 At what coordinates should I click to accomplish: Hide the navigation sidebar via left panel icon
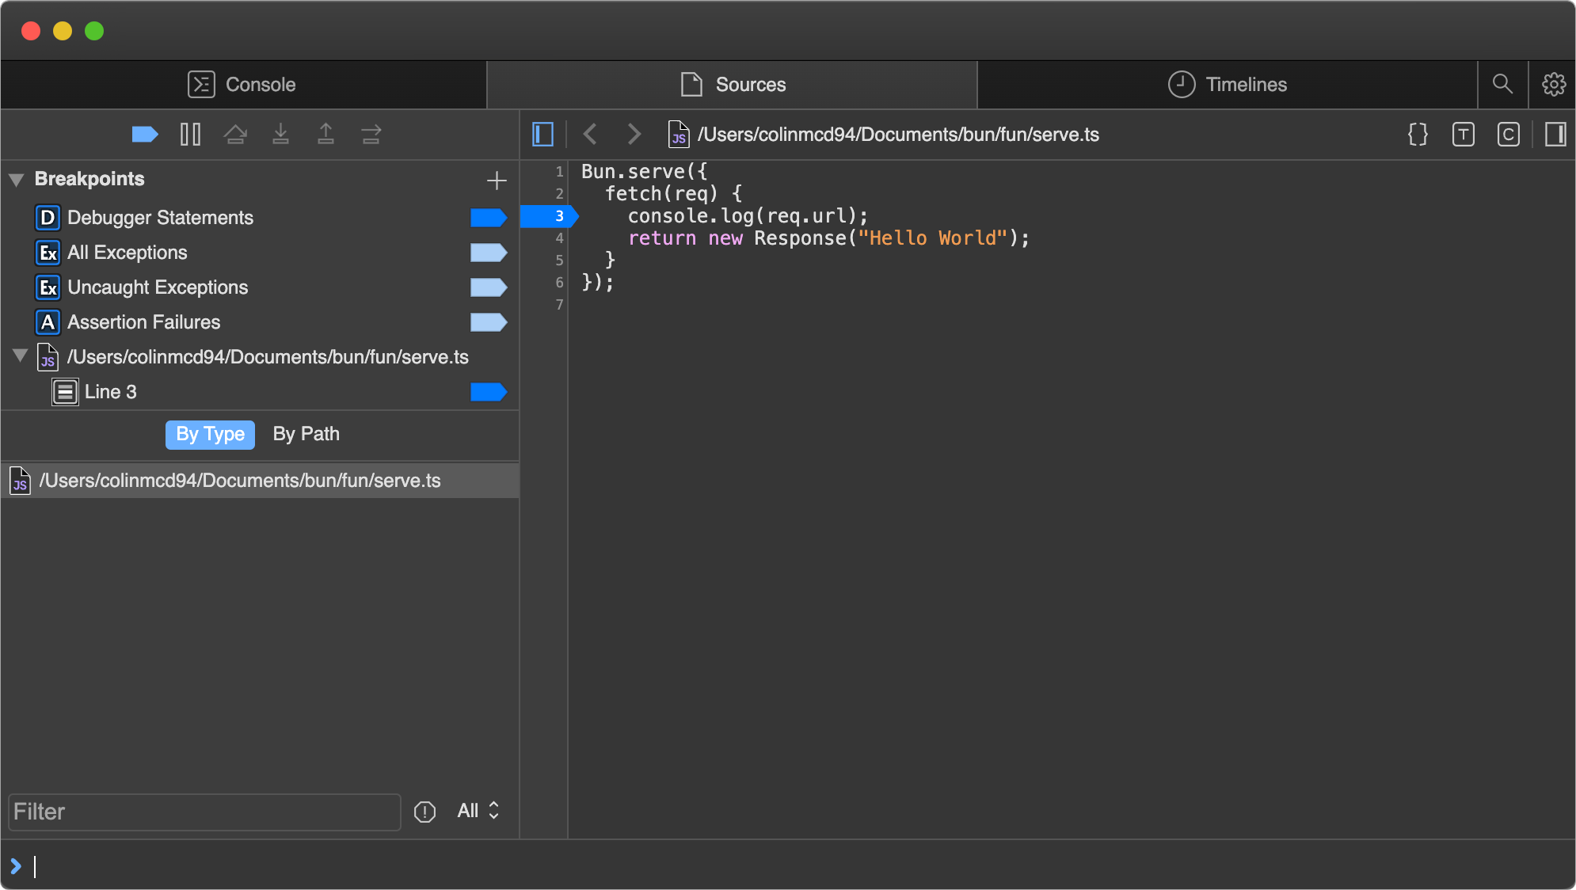tap(542, 134)
